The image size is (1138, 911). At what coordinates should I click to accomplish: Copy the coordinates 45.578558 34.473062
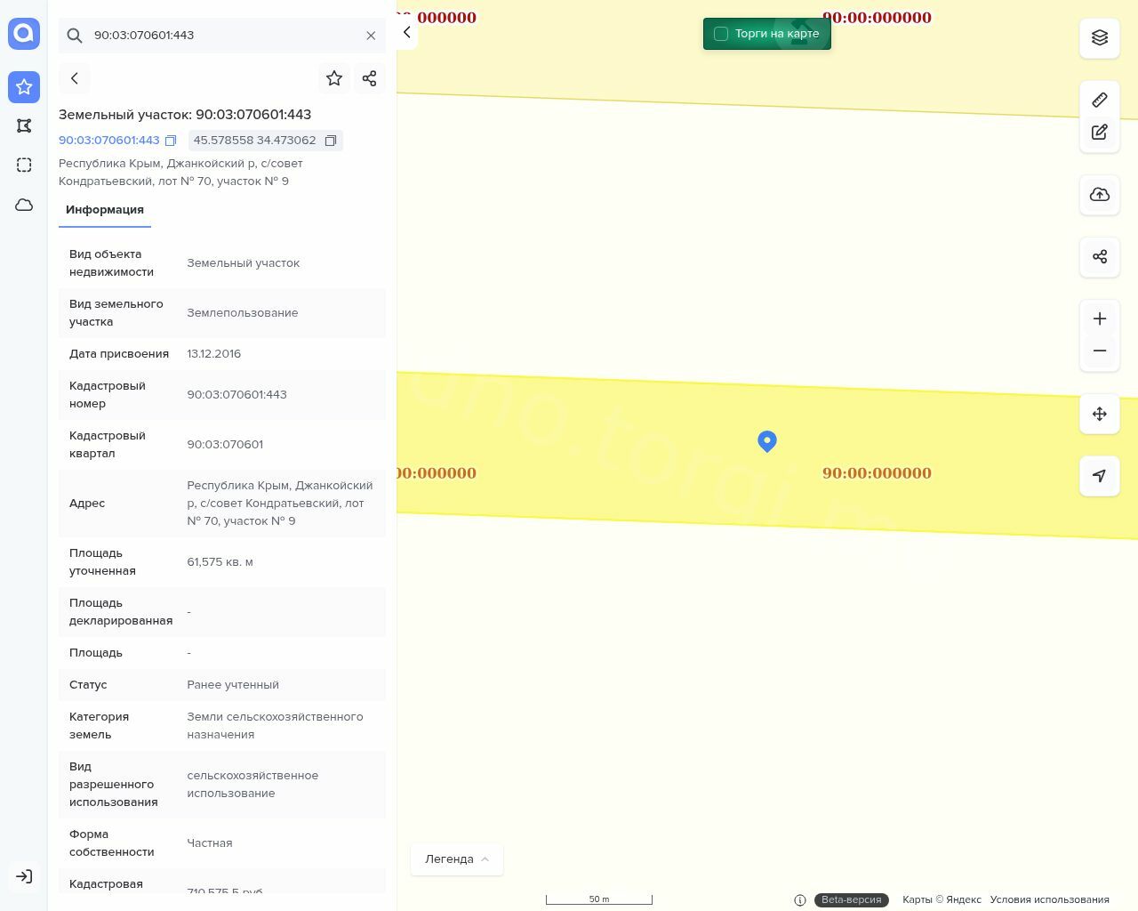pos(331,141)
